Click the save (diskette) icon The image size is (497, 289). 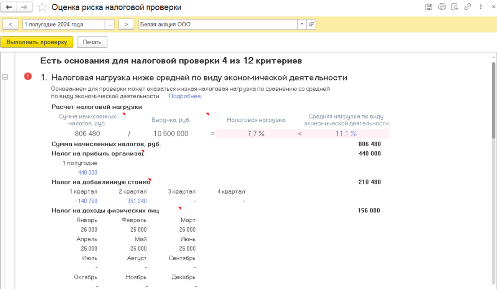pos(429,7)
